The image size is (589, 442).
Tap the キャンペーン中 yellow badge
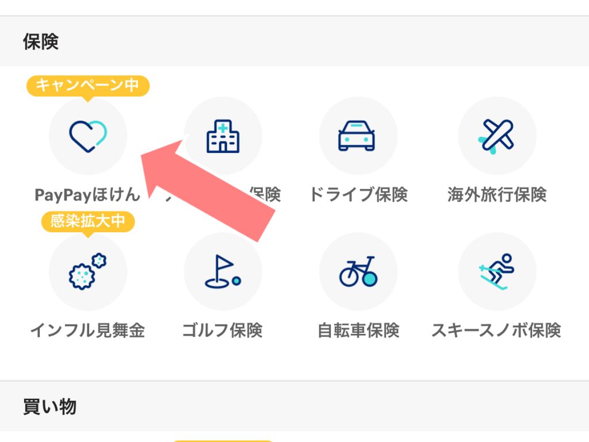pyautogui.click(x=87, y=86)
